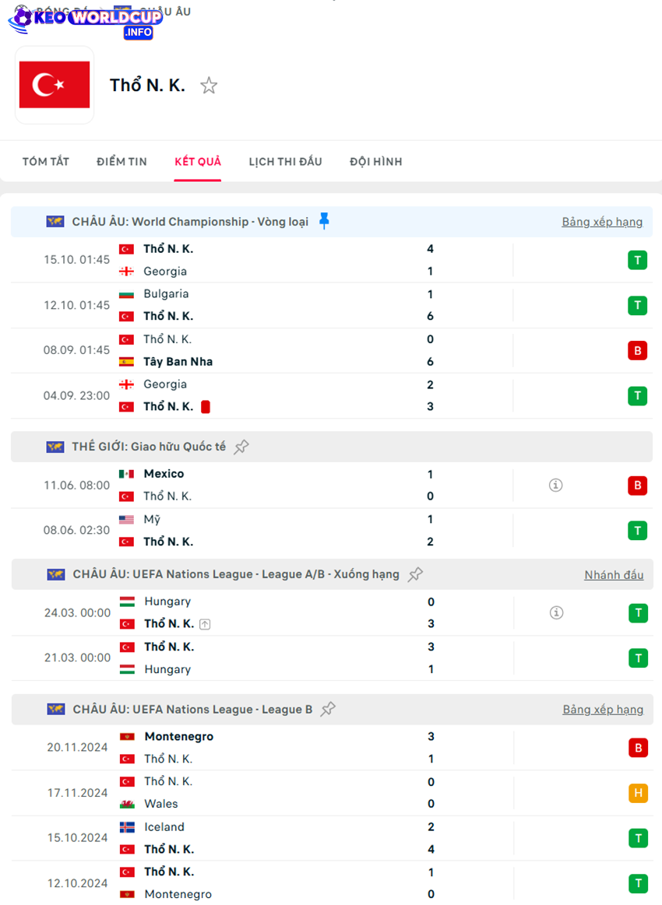662x905 pixels.
Task: Open the Nhánh đấu link
Action: (614, 575)
